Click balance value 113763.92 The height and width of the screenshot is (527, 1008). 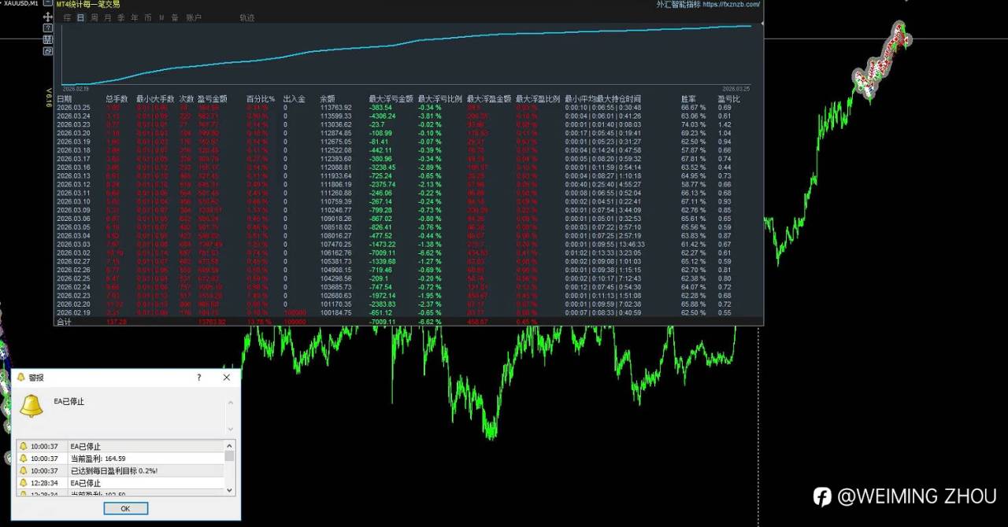[335, 108]
